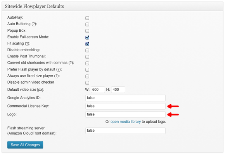Check Convert old shortcodes with commas
The image size is (225, 155).
[x=87, y=63]
